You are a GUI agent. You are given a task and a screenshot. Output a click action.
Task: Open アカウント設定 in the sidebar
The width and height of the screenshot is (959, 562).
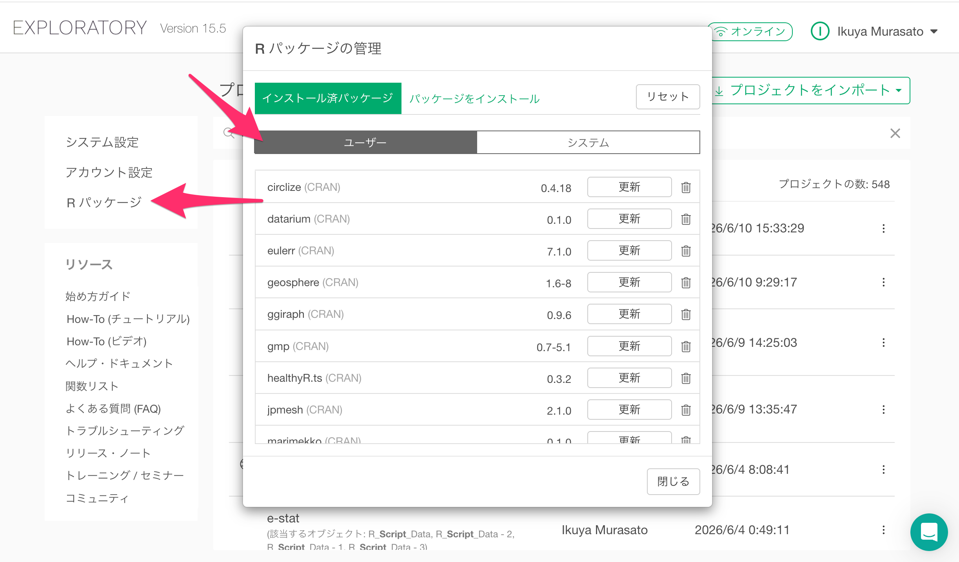pyautogui.click(x=109, y=172)
